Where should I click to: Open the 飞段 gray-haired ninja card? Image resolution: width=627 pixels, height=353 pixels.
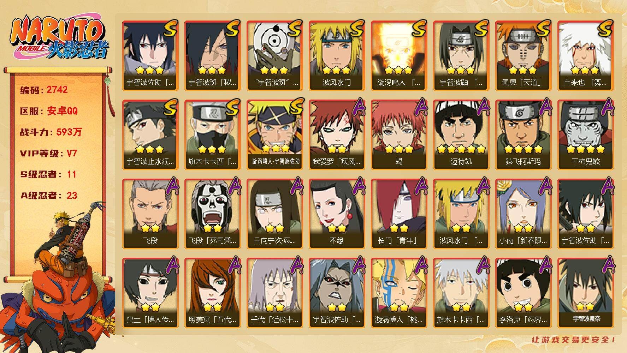[150, 214]
